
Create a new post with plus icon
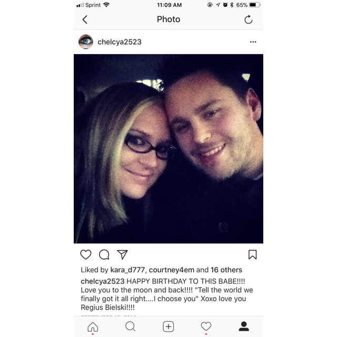[x=168, y=326]
